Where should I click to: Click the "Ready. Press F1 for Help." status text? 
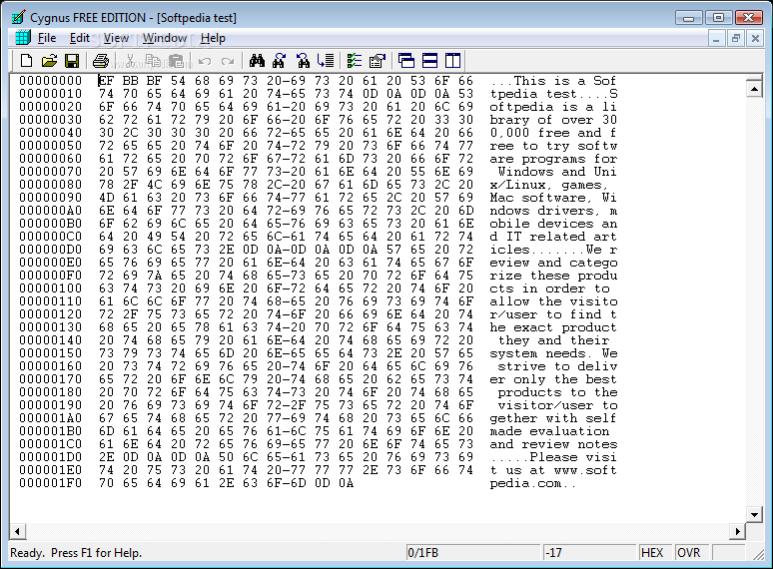(76, 553)
